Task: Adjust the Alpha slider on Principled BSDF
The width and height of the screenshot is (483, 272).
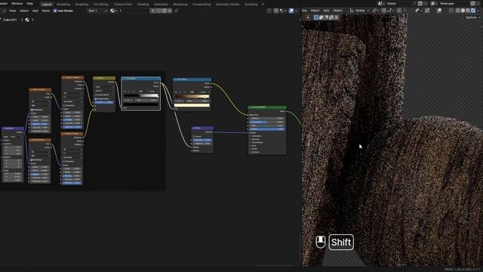Action: [266, 129]
